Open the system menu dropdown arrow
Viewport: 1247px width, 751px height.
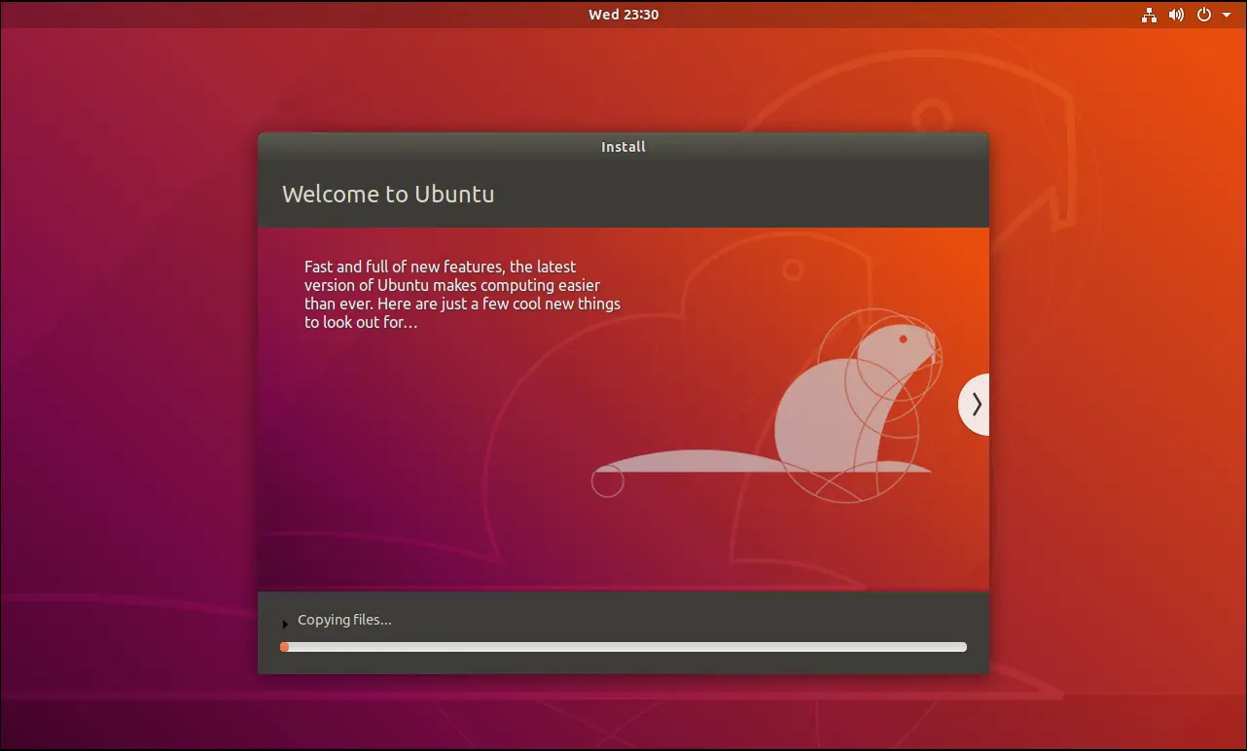(1226, 16)
